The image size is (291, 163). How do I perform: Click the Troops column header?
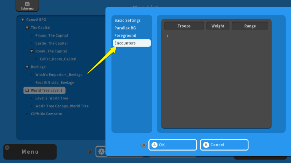[x=184, y=26]
